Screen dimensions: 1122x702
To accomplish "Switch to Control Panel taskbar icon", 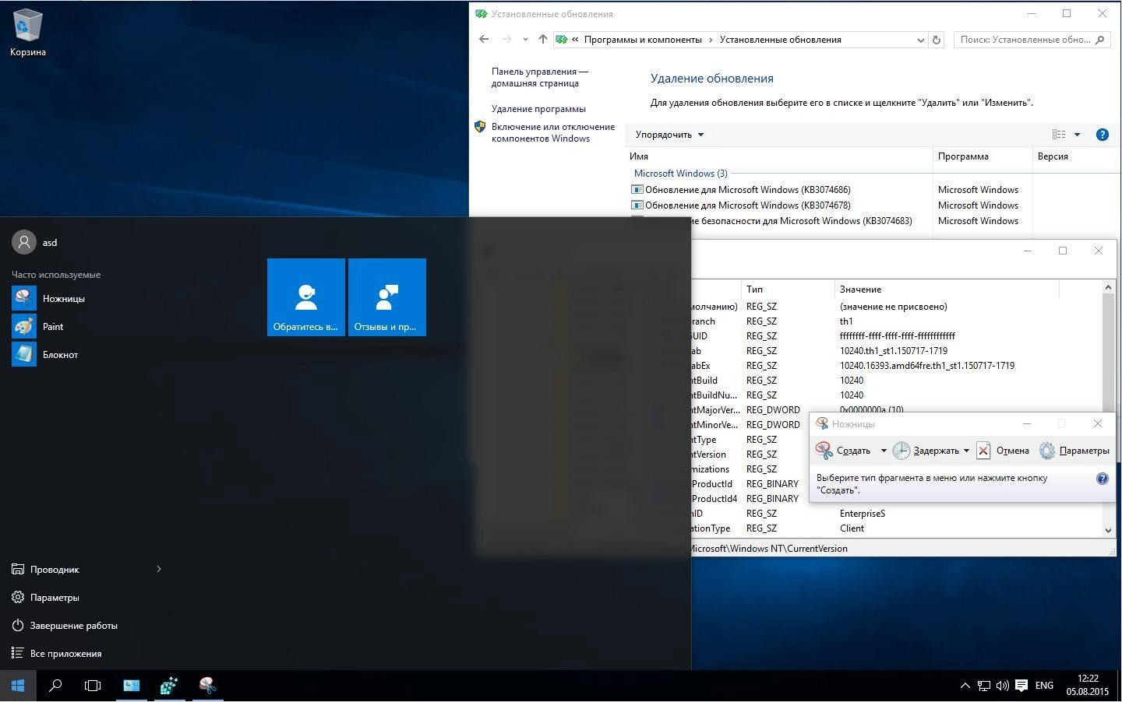I will [x=131, y=686].
